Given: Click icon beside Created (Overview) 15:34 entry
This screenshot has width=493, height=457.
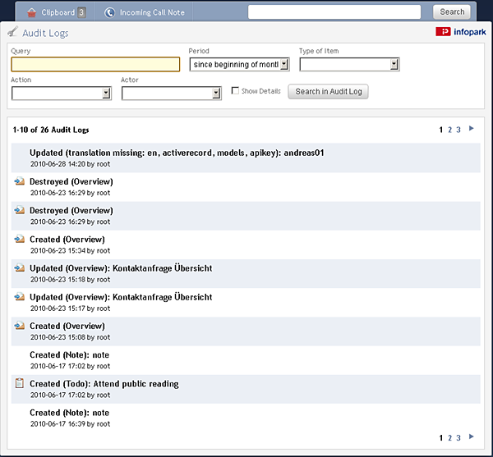Looking at the screenshot, I should coord(20,240).
